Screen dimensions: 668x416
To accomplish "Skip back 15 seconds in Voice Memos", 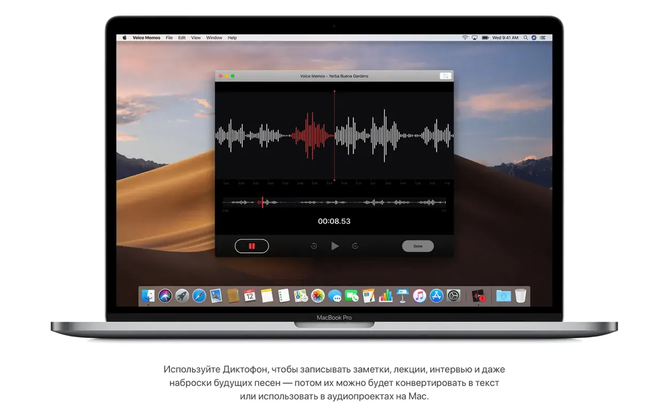I will 314,246.
